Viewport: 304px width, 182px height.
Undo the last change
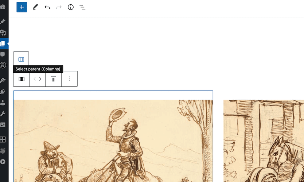47,7
